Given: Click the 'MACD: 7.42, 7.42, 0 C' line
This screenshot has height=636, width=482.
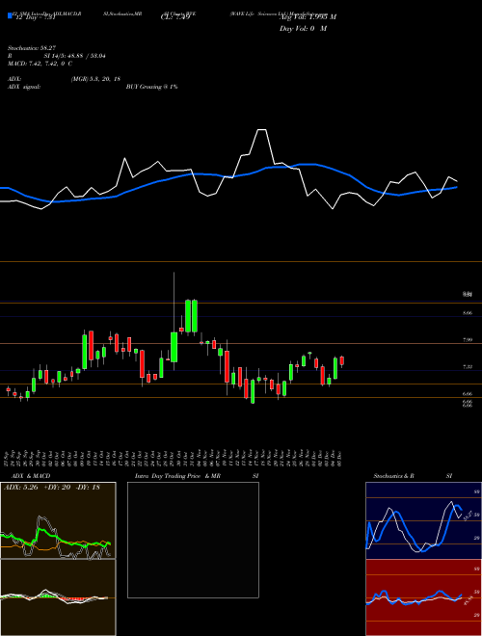Looking at the screenshot, I should 40,65.
